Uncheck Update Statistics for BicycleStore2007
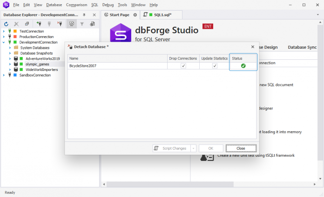 tap(215, 66)
